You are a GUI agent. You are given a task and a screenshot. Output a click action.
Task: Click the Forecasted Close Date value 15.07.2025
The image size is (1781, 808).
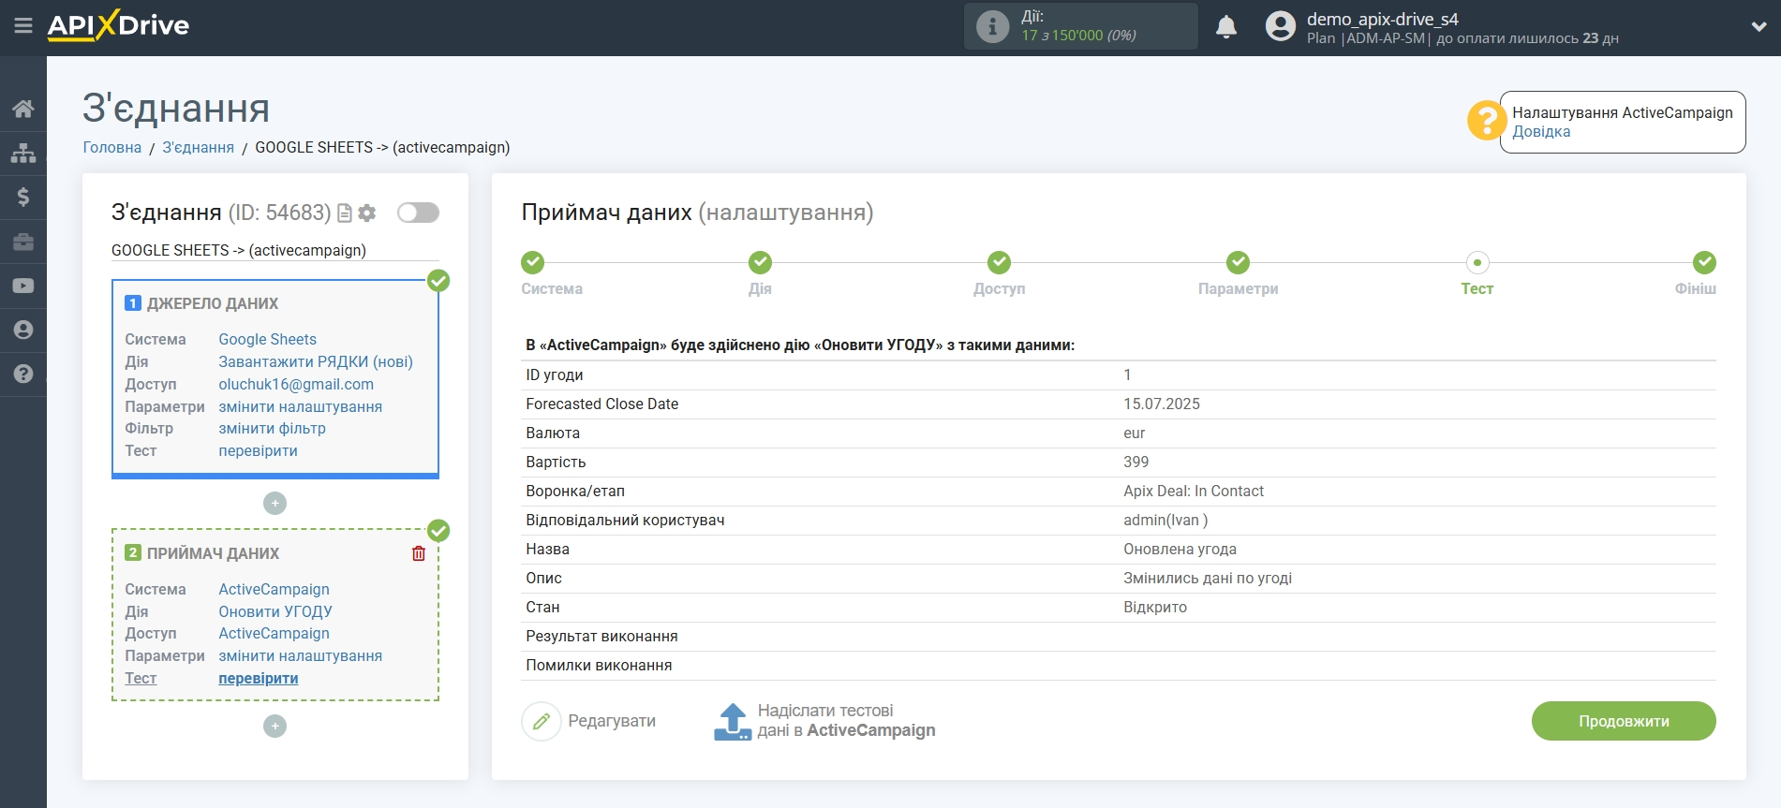[1162, 404]
